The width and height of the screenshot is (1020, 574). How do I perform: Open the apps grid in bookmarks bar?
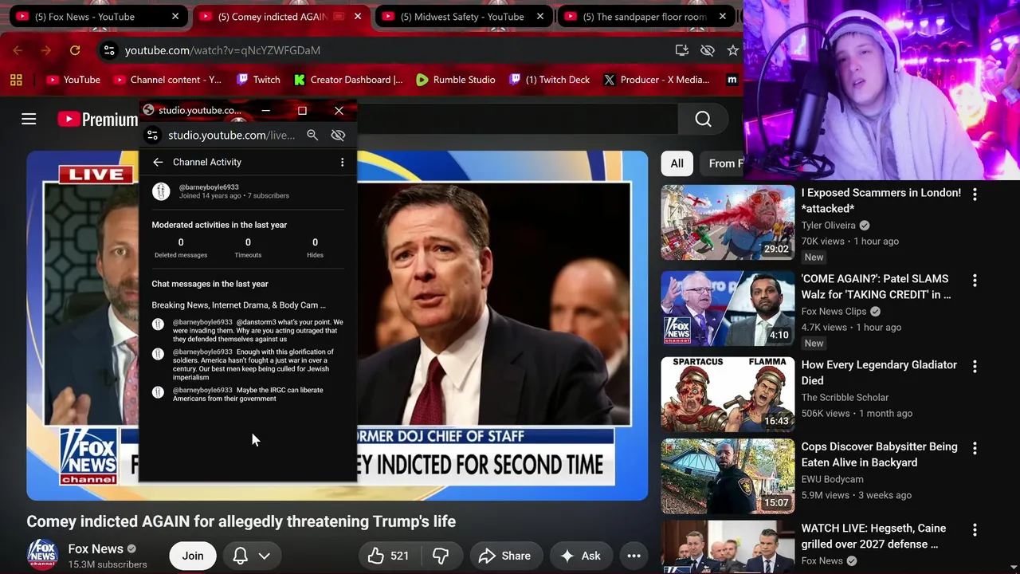tap(16, 80)
